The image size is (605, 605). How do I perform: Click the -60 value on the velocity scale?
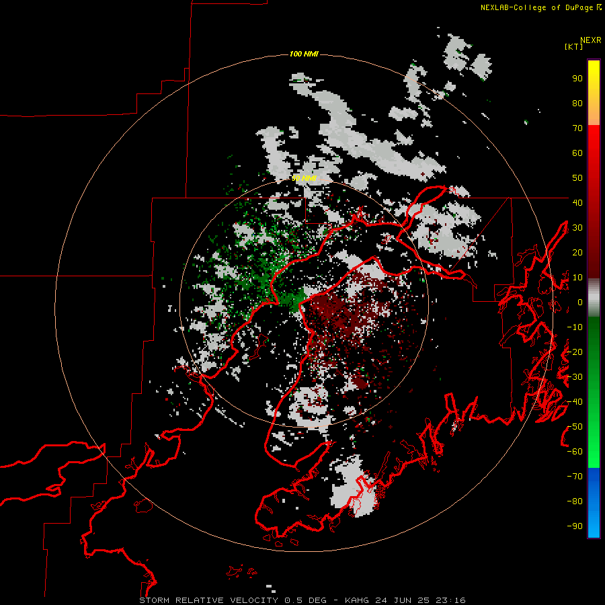(575, 452)
